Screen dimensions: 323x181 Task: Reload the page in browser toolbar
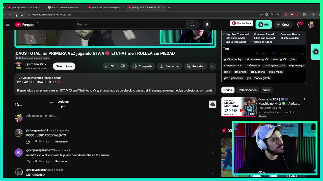[x=16, y=15]
